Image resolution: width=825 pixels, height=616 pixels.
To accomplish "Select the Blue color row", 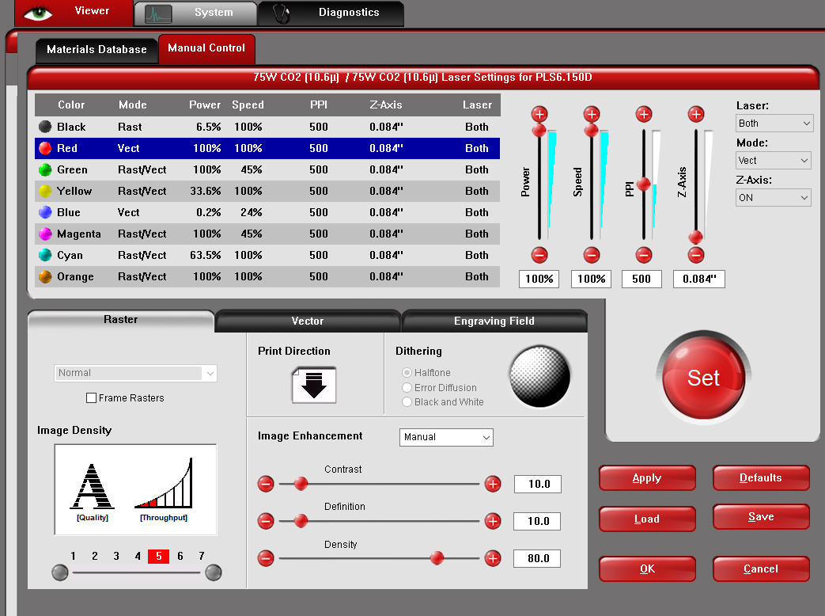I will click(x=267, y=212).
